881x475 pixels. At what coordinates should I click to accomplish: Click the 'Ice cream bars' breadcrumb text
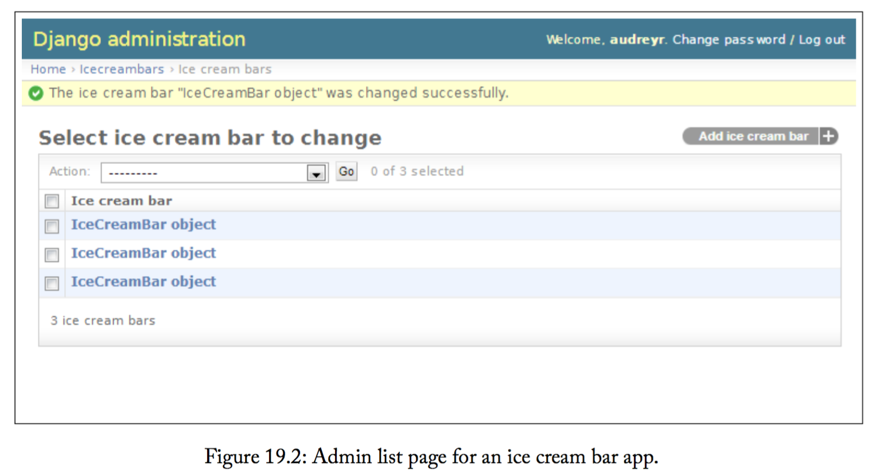pyautogui.click(x=225, y=69)
